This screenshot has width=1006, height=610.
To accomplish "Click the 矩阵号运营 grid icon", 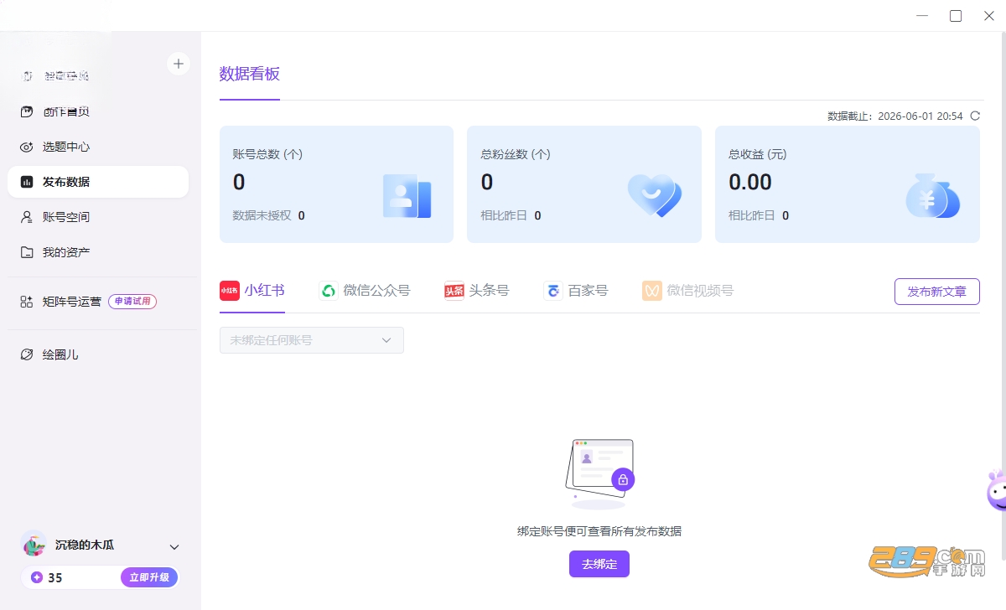I will tap(27, 302).
